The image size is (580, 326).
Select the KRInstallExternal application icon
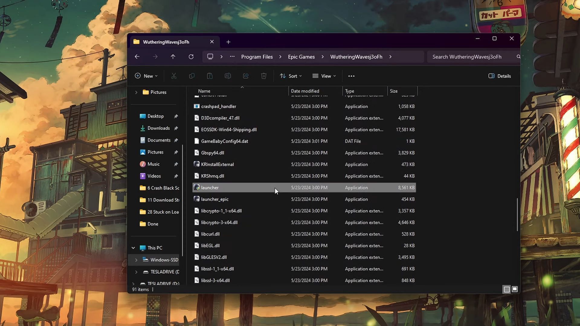coord(196,164)
